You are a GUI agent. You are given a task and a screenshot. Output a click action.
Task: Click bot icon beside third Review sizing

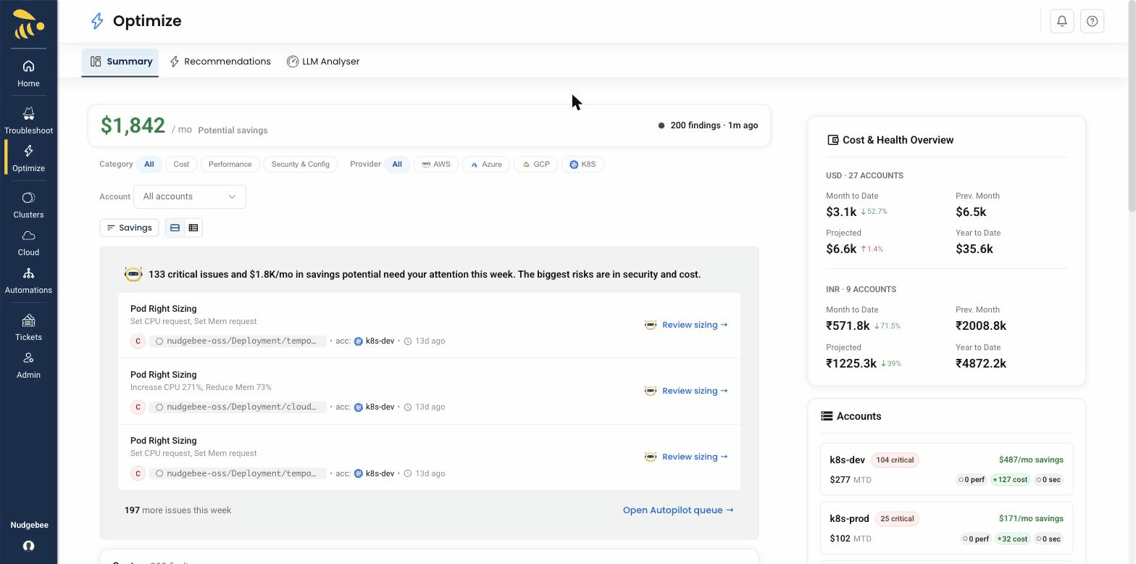[x=650, y=457]
